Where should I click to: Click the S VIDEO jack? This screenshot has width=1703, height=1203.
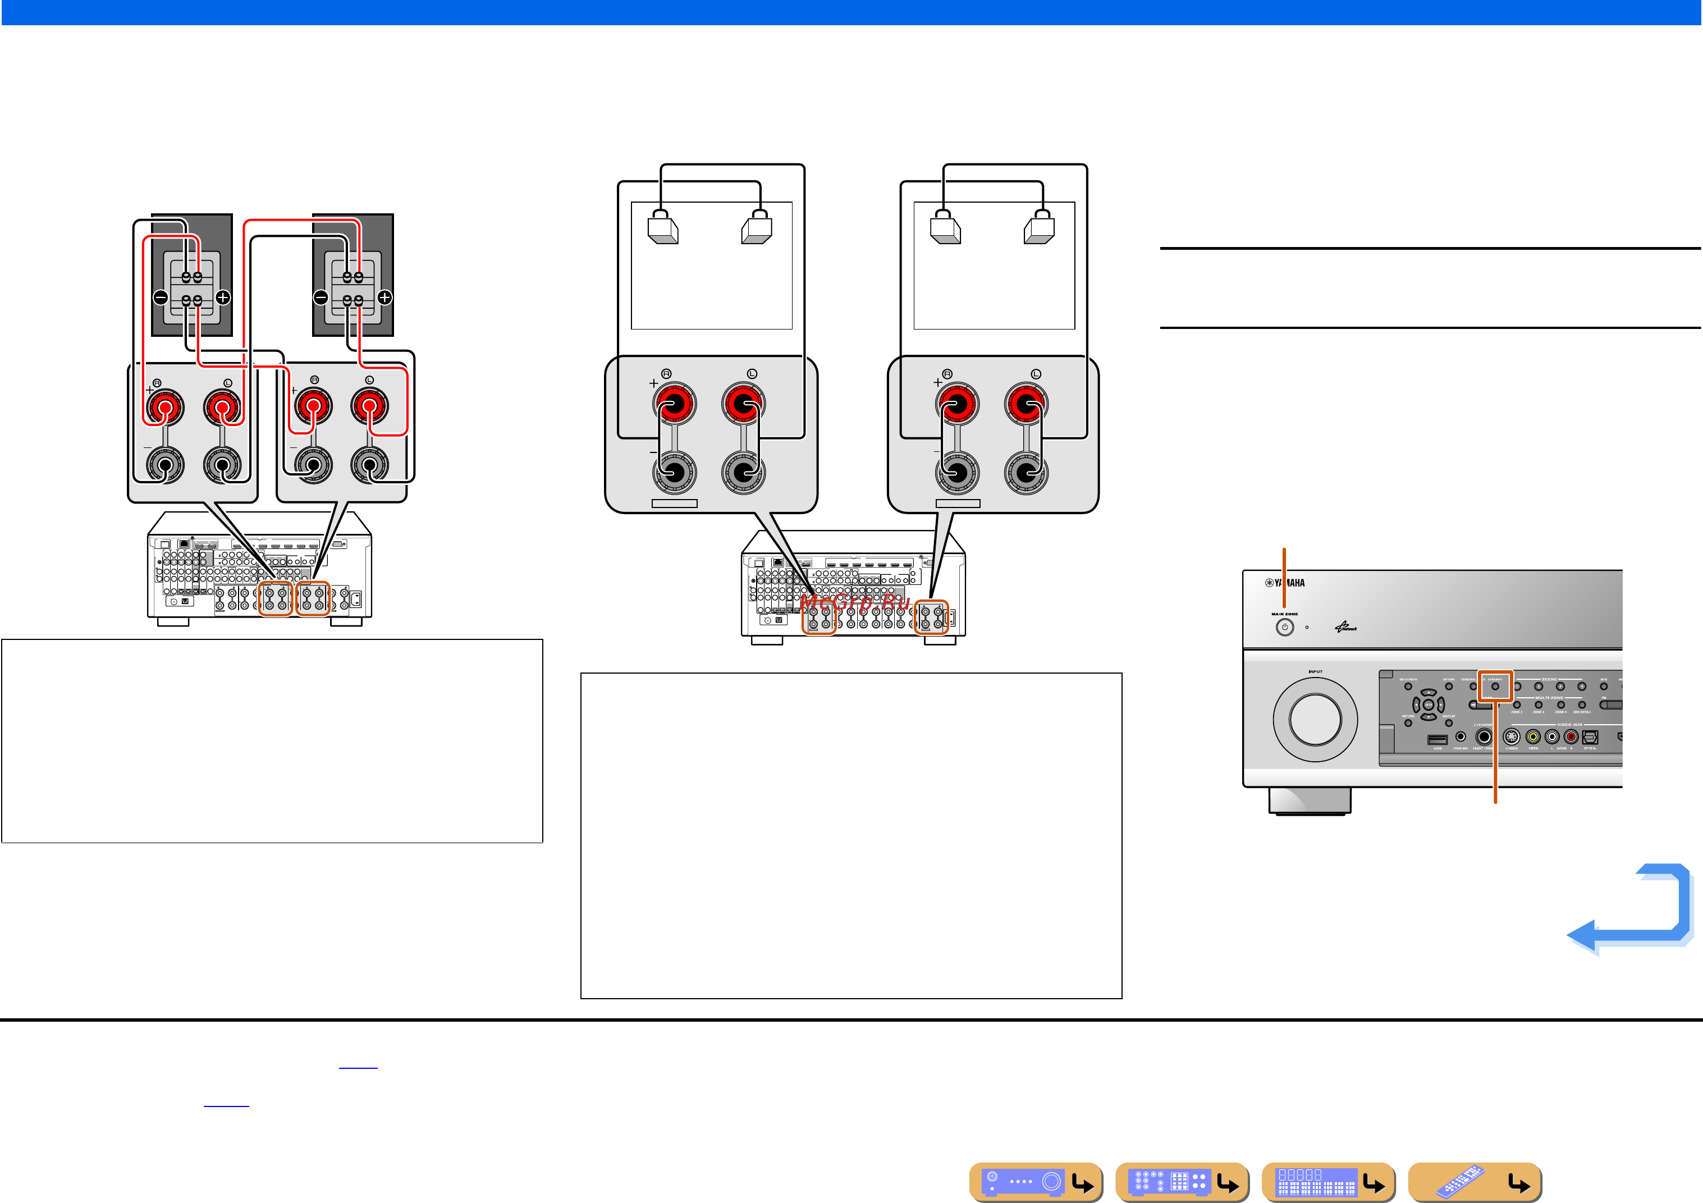click(1512, 737)
